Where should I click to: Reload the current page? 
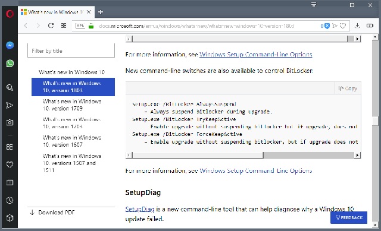pos(51,26)
